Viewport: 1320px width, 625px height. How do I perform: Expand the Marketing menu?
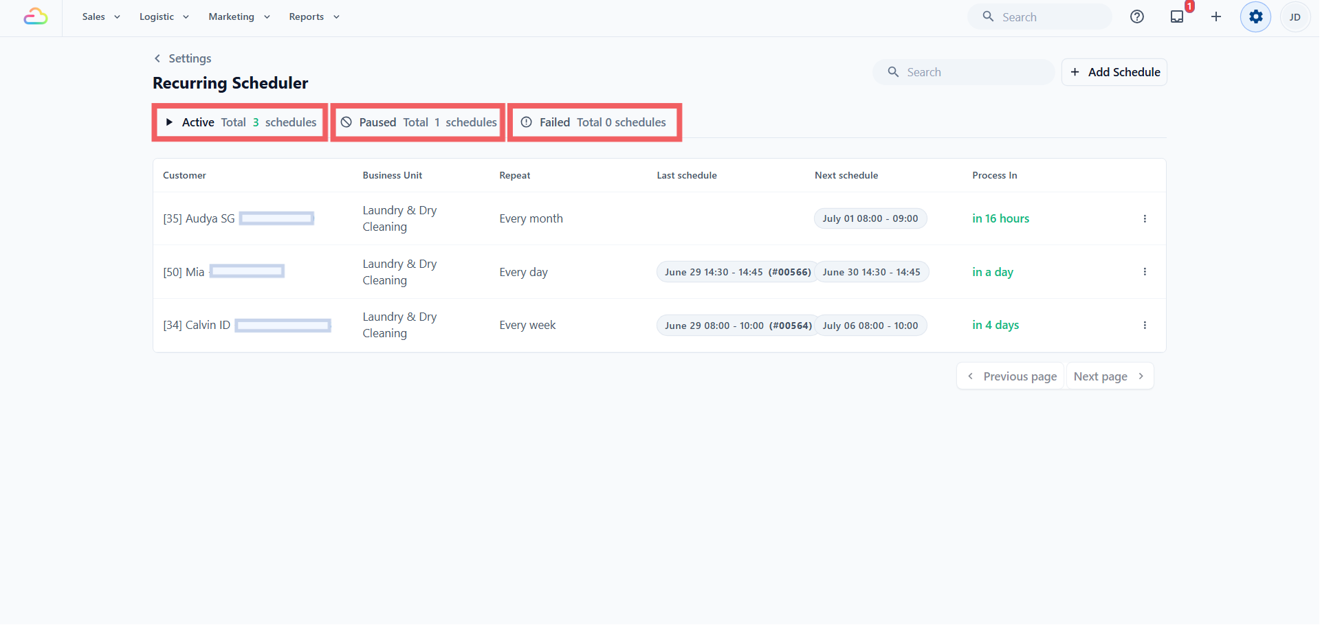(x=239, y=16)
